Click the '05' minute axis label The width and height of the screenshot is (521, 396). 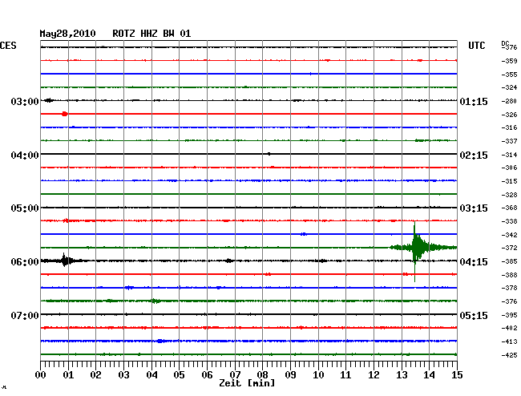pyautogui.click(x=179, y=375)
